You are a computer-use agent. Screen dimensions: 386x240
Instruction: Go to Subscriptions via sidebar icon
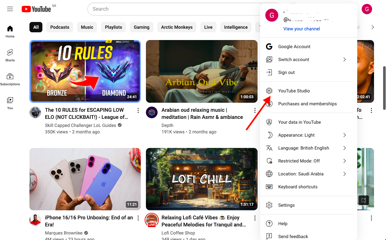coord(10,78)
